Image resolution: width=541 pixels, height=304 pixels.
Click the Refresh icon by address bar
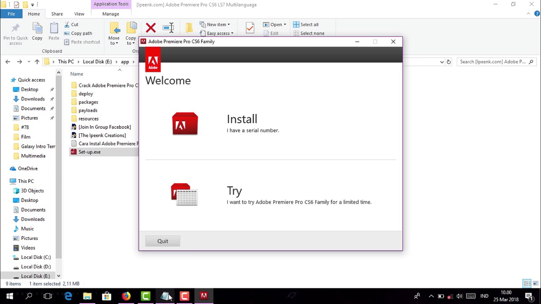pos(448,62)
